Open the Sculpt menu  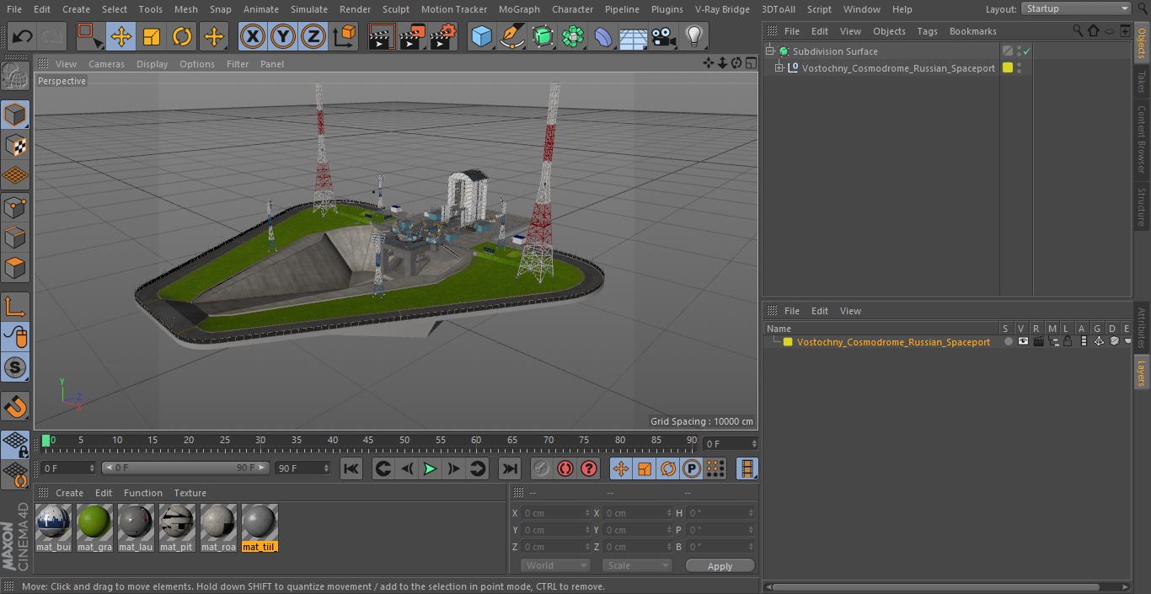(395, 9)
